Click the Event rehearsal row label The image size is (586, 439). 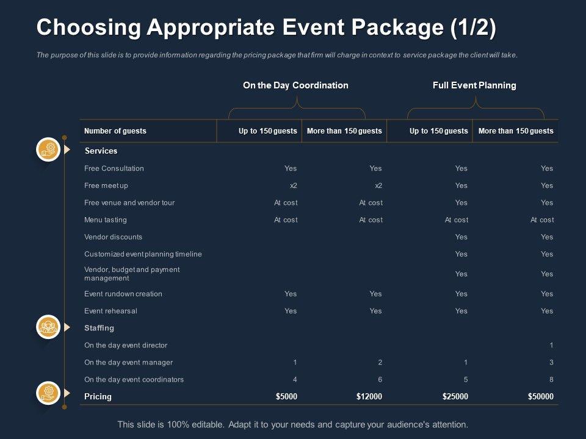[110, 311]
